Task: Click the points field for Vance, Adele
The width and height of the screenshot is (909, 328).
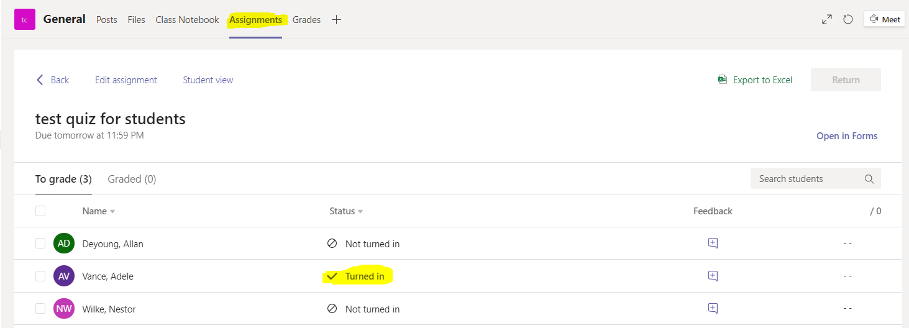Action: [847, 275]
